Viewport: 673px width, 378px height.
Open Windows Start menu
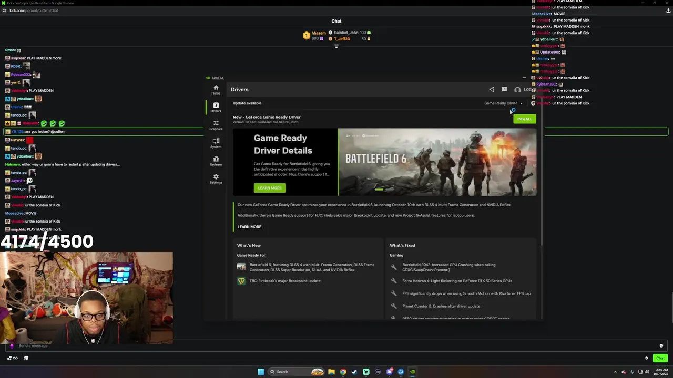point(261,372)
